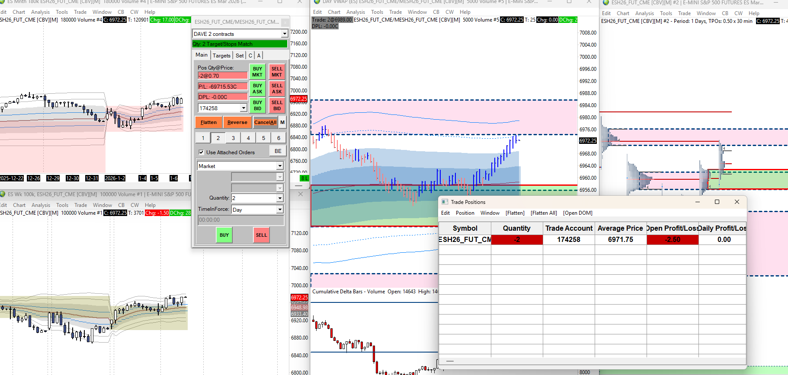Select quantity preset button 3
Screen dimensions: 788x375
[233, 138]
